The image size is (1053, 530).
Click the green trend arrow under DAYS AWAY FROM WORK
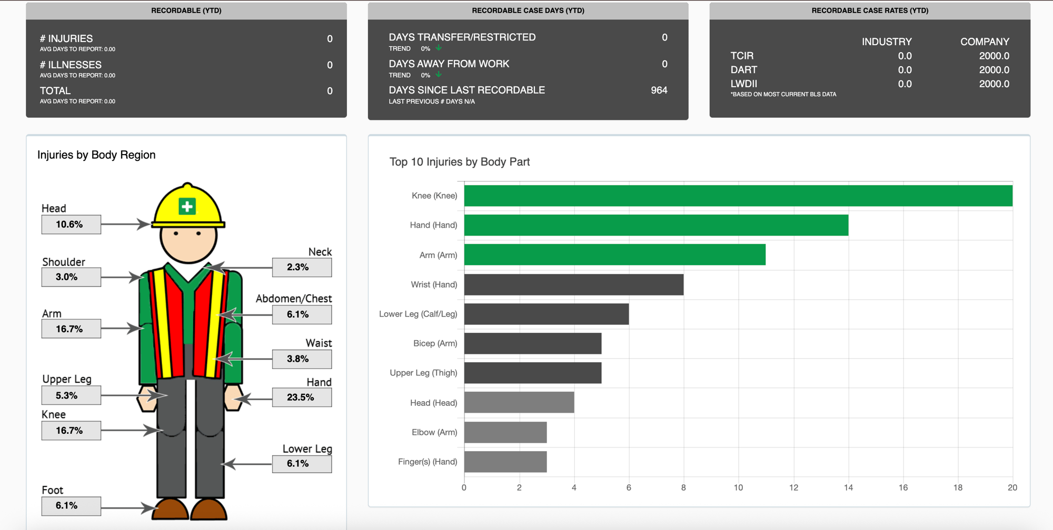(439, 75)
